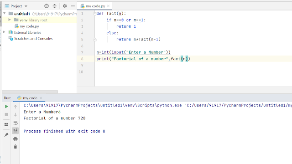Select the venv folder row
Image resolution: width=292 pixels, height=164 pixels.
tap(39, 20)
